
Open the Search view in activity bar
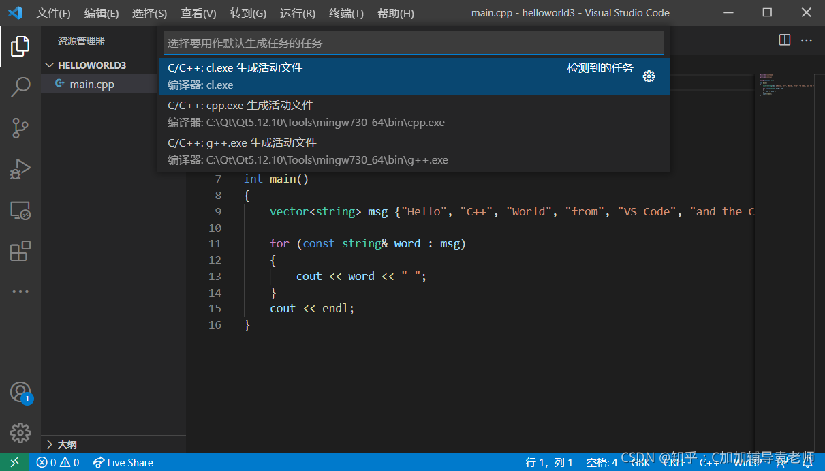click(20, 87)
